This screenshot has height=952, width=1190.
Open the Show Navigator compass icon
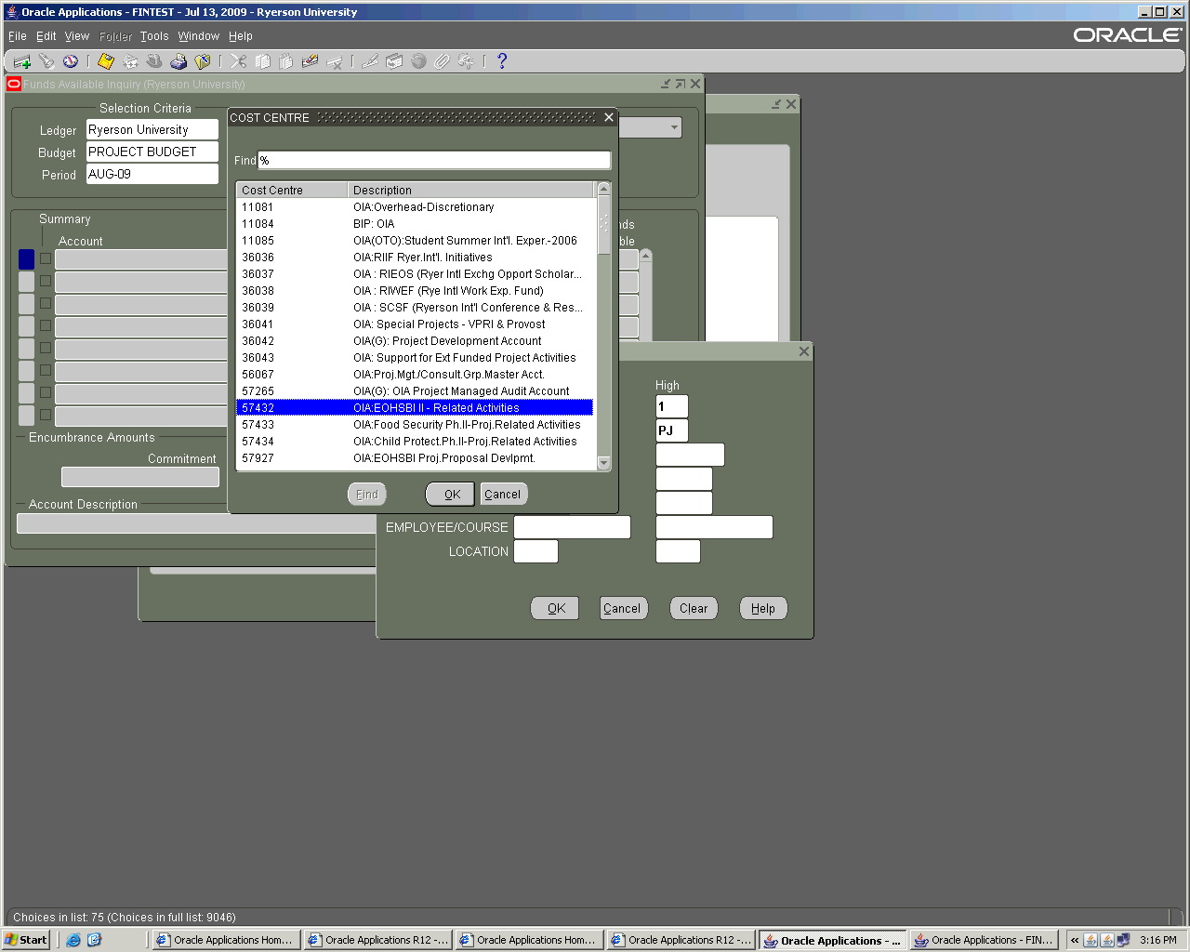coord(71,62)
